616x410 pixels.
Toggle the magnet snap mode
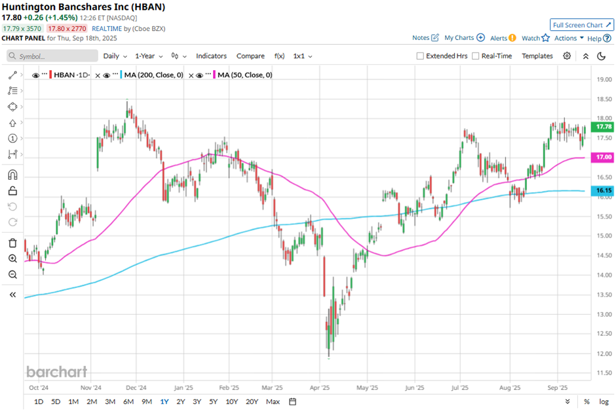[12, 175]
